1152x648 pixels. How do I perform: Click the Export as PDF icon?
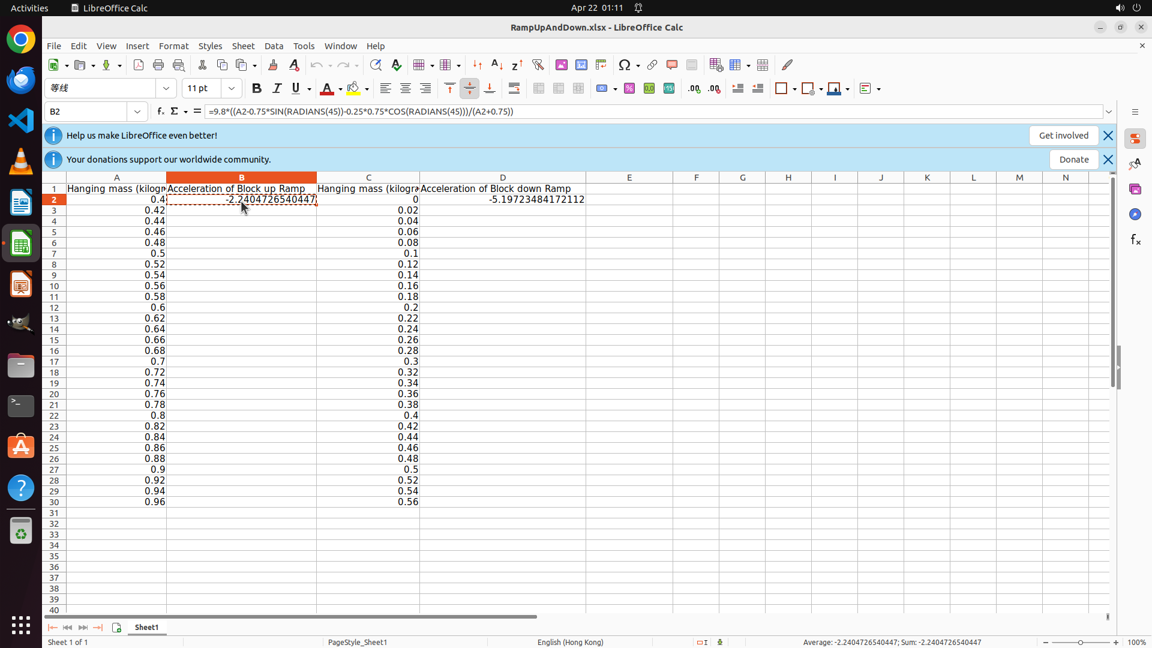[x=139, y=65]
